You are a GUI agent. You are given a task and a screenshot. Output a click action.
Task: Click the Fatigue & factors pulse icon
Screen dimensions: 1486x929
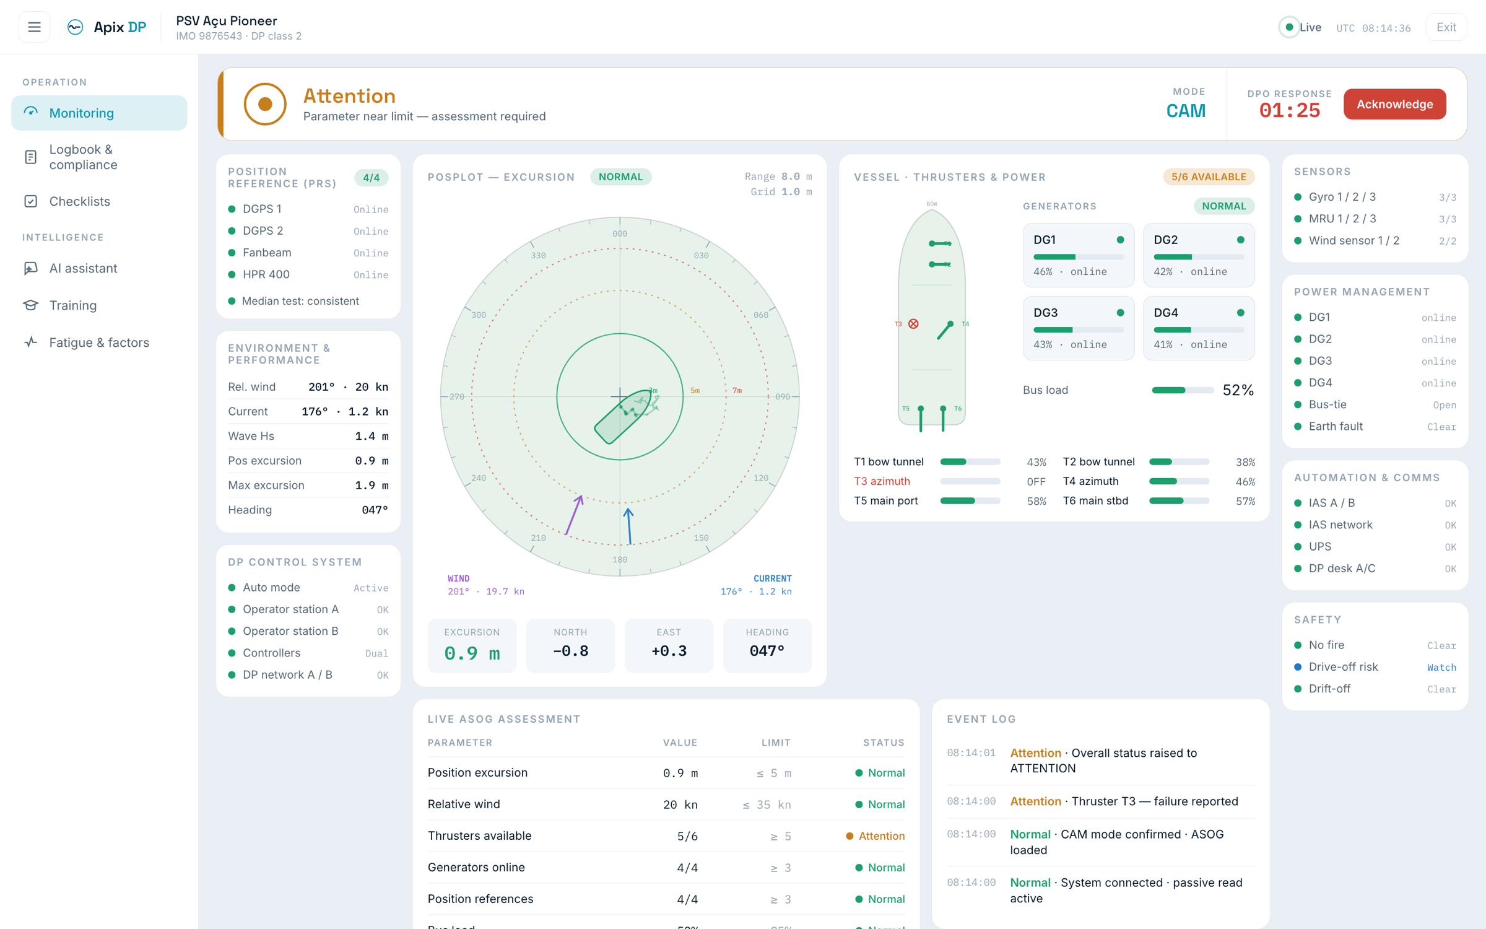coord(31,342)
